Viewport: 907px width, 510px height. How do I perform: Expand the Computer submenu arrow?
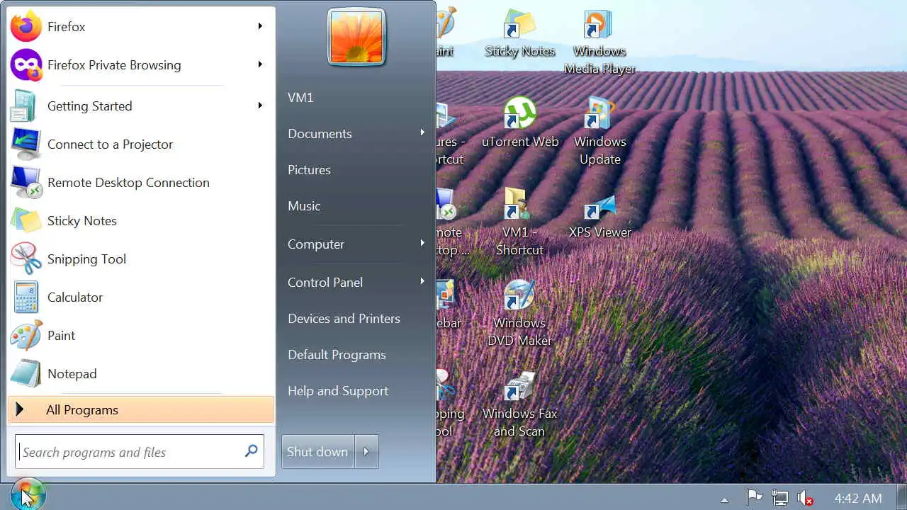[422, 243]
